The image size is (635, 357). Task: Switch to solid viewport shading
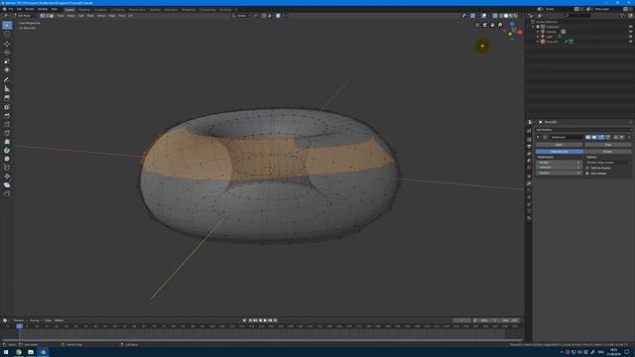(x=506, y=16)
